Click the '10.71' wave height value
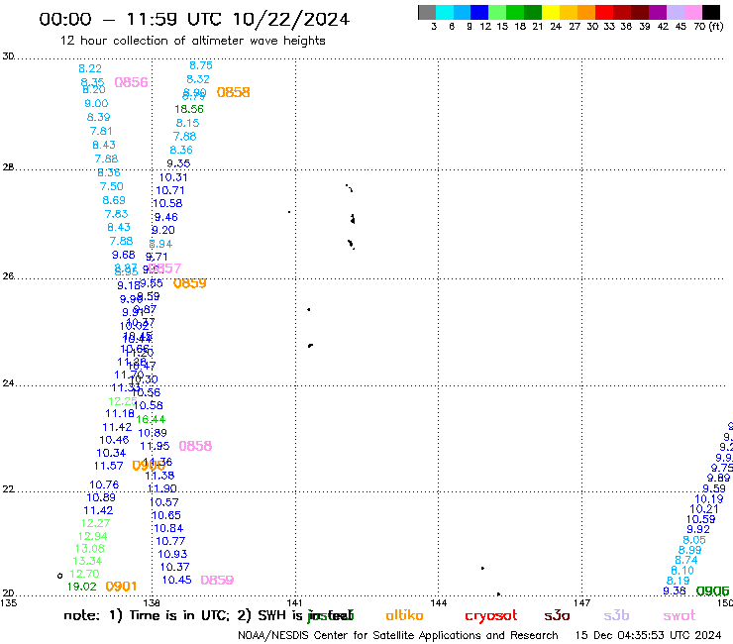The height and width of the screenshot is (644, 733). [170, 190]
